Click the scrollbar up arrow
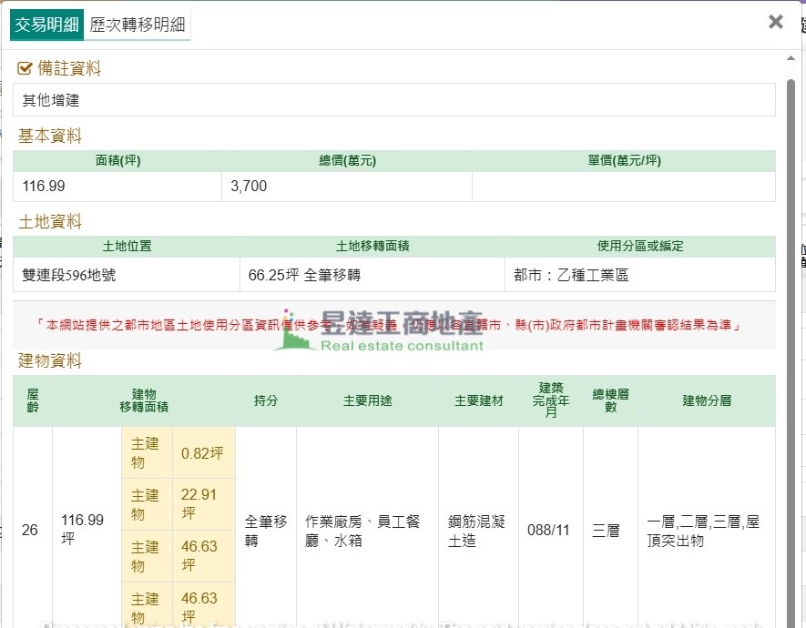Viewport: 806px width, 628px height. pyautogui.click(x=791, y=59)
